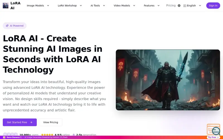Click the lightning bolt generation icon
Image resolution: width=223 pixels, height=139 pixels.
click(x=74, y=135)
